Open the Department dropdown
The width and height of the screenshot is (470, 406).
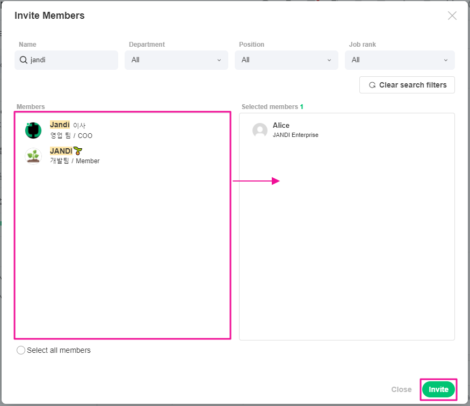pyautogui.click(x=176, y=60)
